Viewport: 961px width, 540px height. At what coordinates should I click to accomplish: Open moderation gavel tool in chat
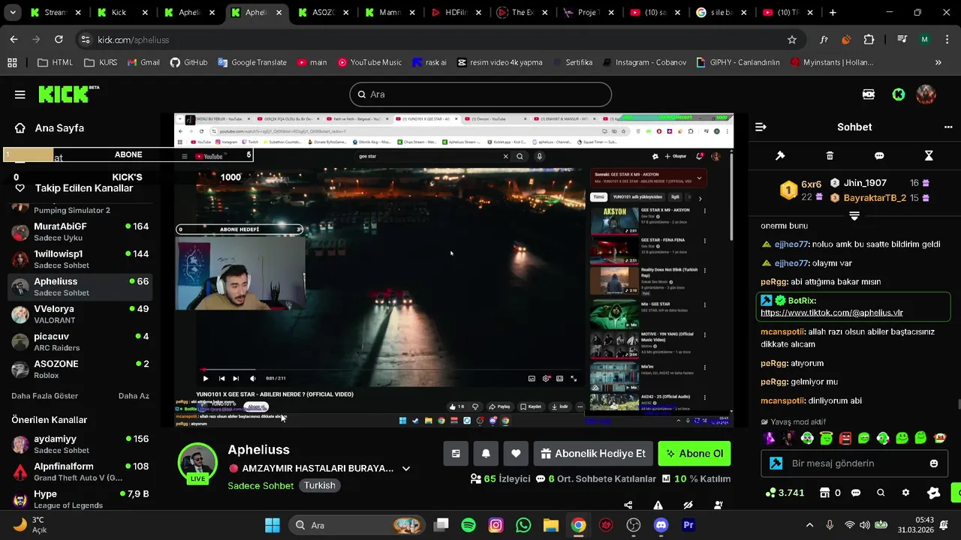pyautogui.click(x=780, y=156)
